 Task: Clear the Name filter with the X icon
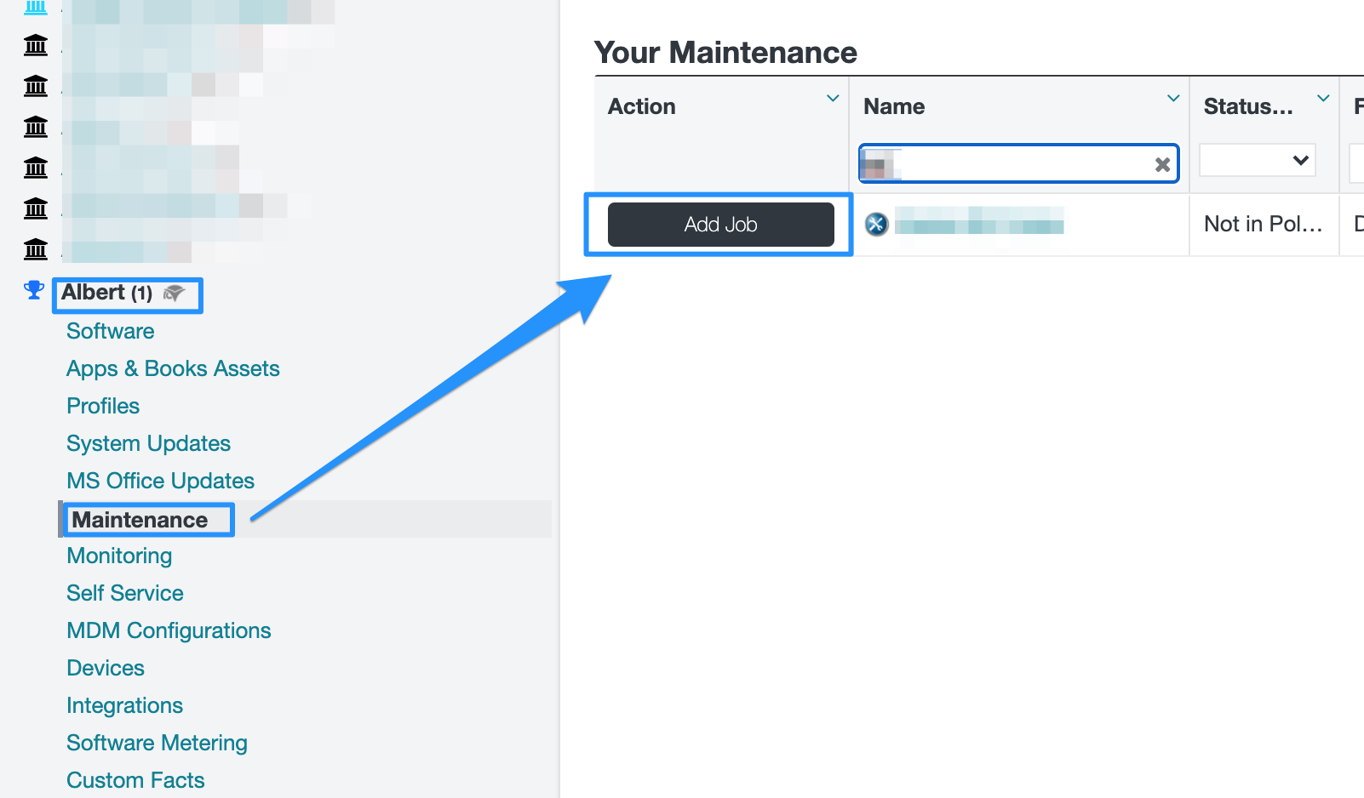point(1162,165)
